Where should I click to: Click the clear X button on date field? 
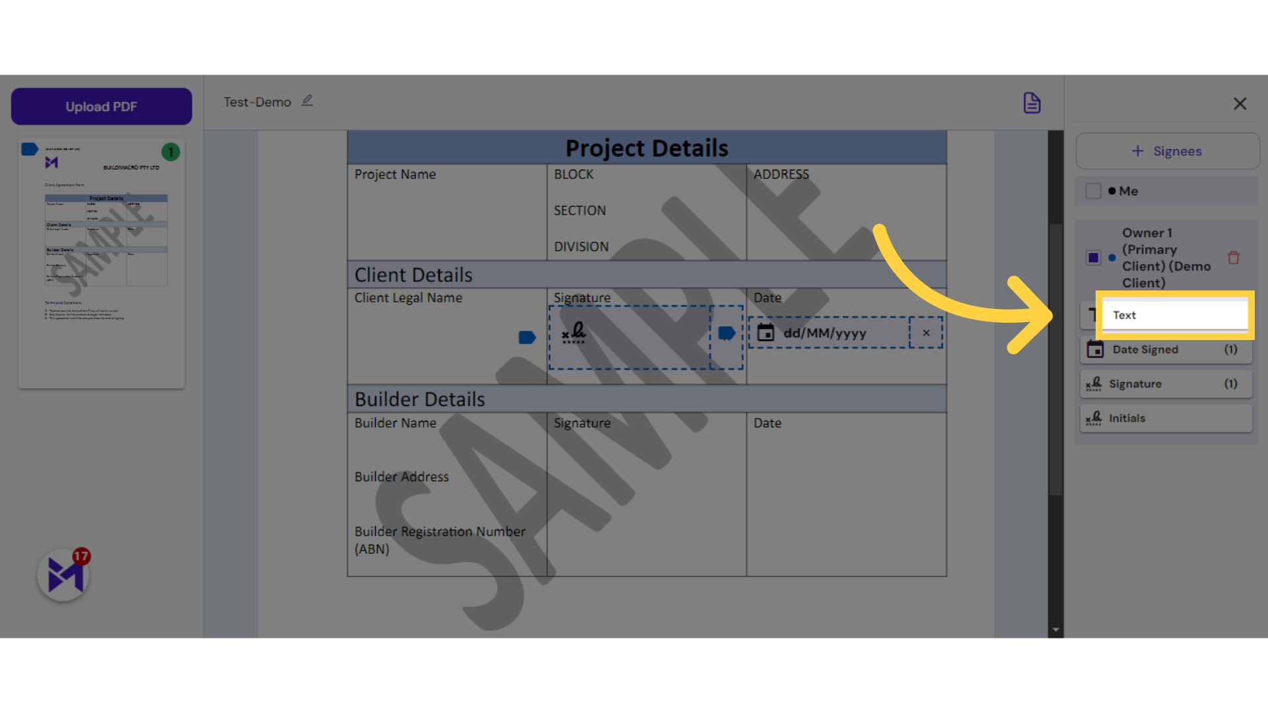point(926,333)
